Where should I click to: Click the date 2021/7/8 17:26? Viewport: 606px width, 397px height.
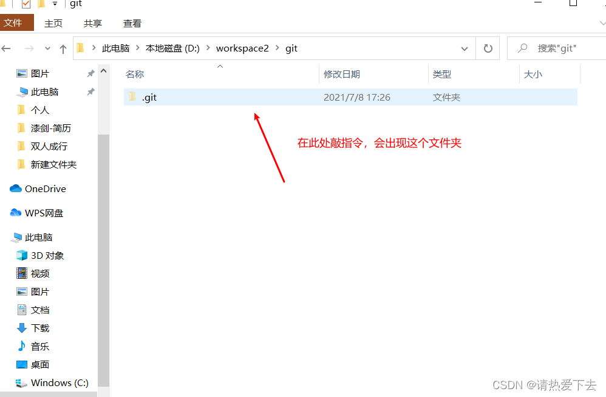click(x=356, y=97)
